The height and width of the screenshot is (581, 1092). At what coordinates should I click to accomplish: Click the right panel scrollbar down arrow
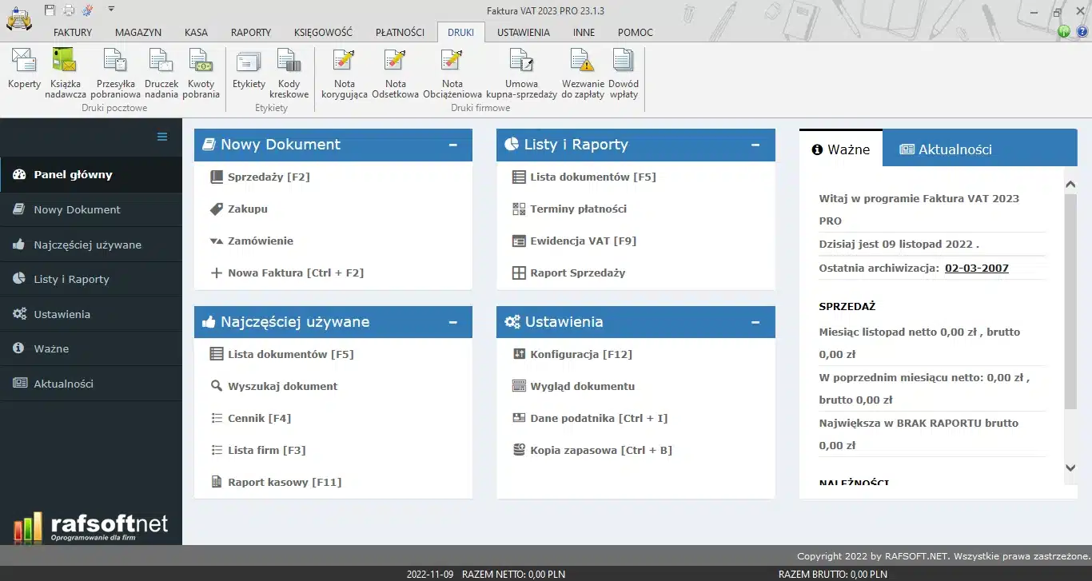point(1070,468)
